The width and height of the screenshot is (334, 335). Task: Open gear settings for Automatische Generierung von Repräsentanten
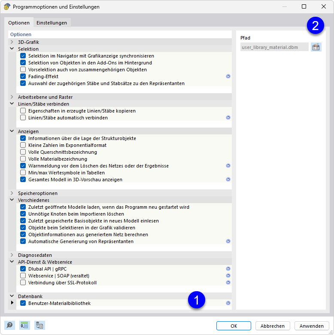point(228,241)
